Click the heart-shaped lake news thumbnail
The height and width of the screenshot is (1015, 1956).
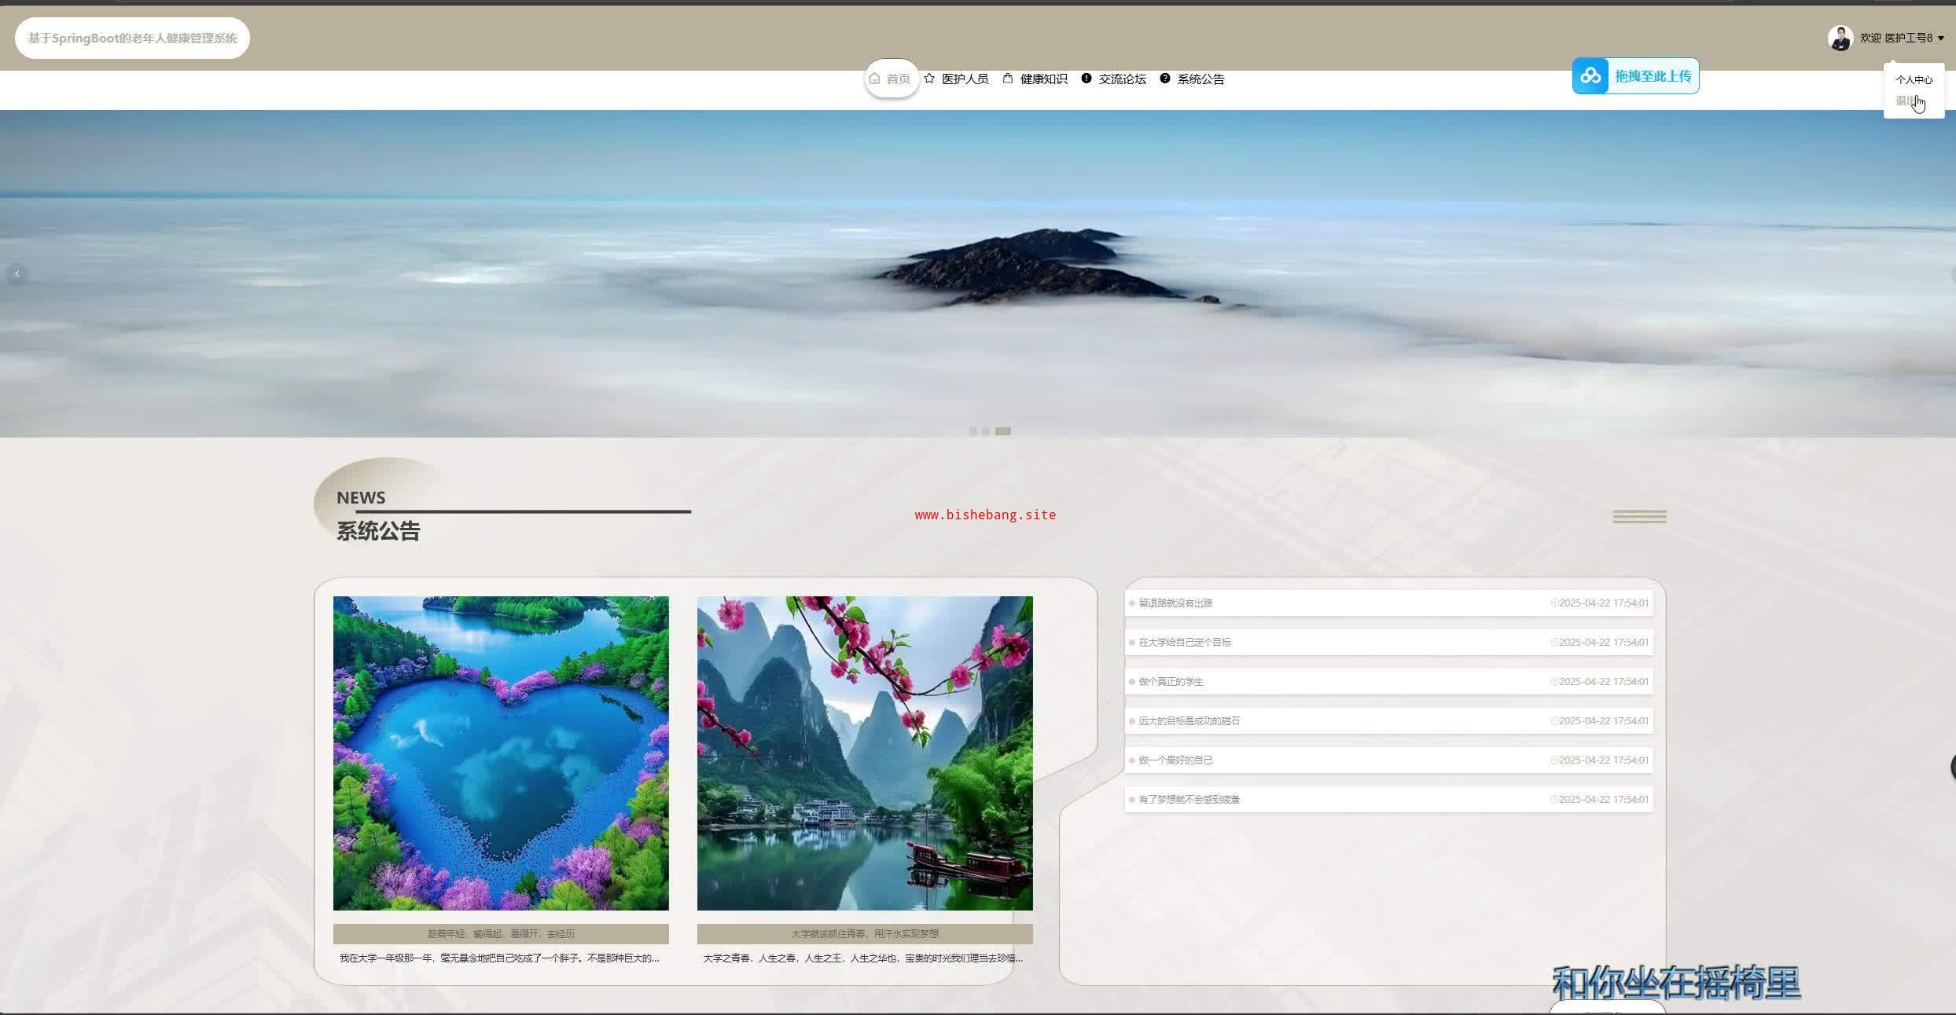click(501, 753)
